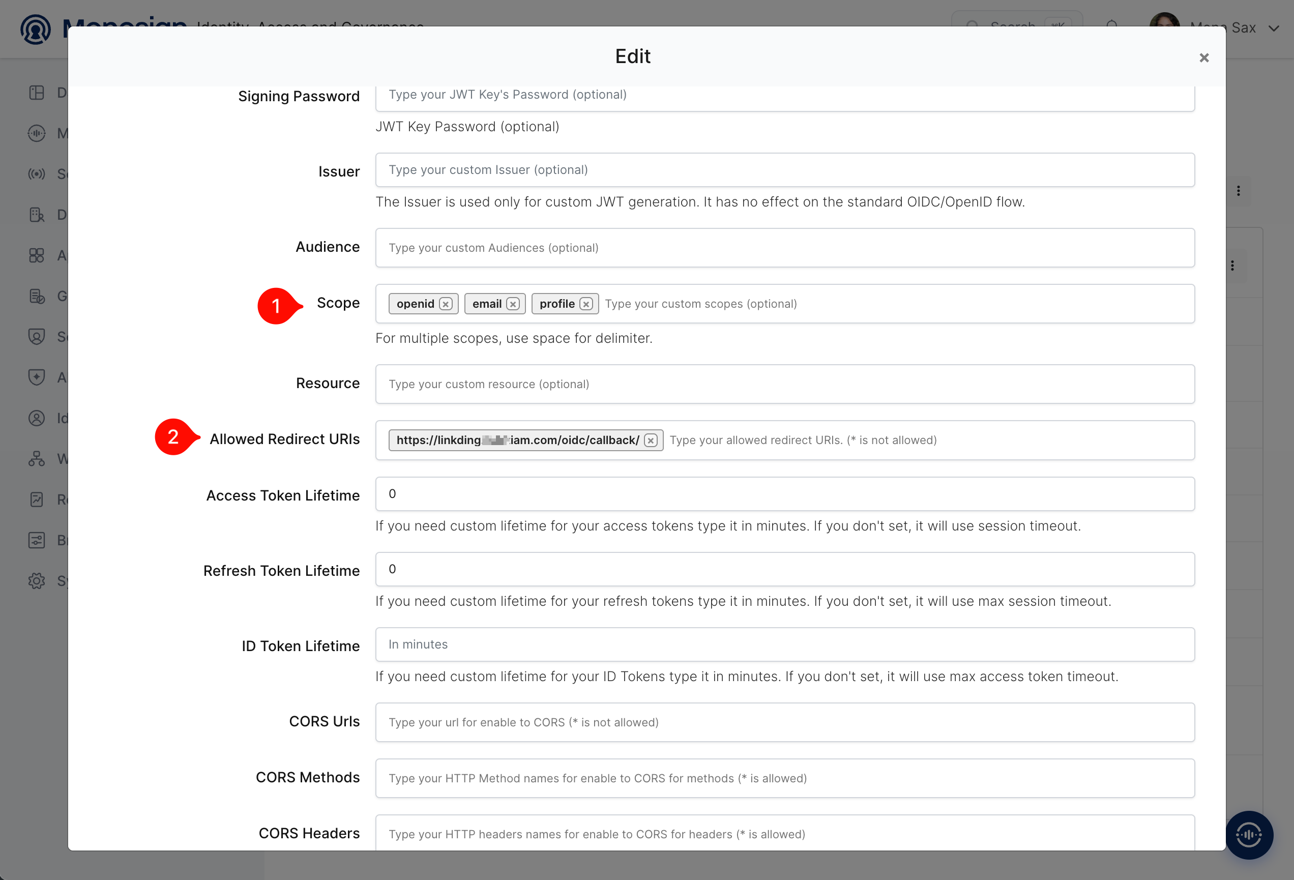Open the broadcast signal sidebar icon
This screenshot has height=880, width=1294.
click(37, 174)
